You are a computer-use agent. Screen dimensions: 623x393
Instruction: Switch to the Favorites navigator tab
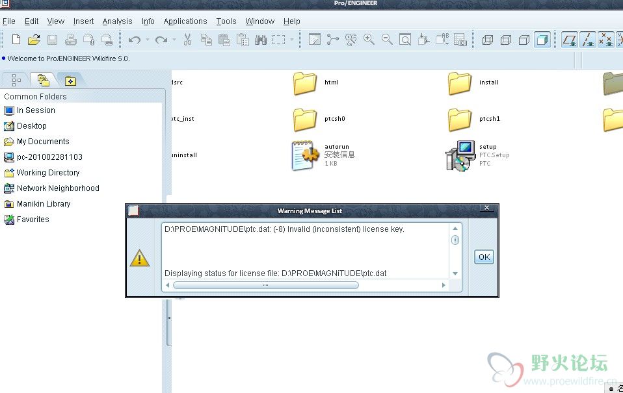70,81
